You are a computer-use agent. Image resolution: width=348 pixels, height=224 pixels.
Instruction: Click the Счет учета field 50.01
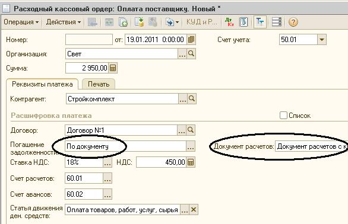point(298,40)
